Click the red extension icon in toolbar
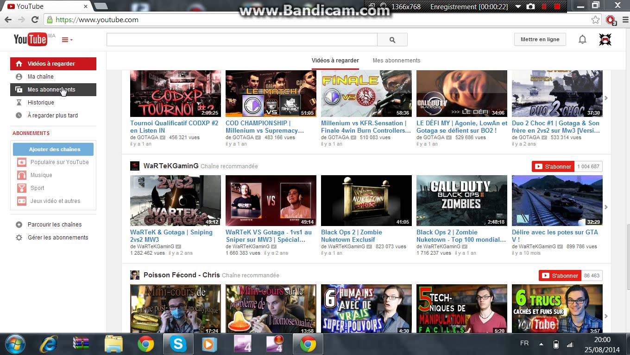Screen dimensions: 630x355 [611, 20]
